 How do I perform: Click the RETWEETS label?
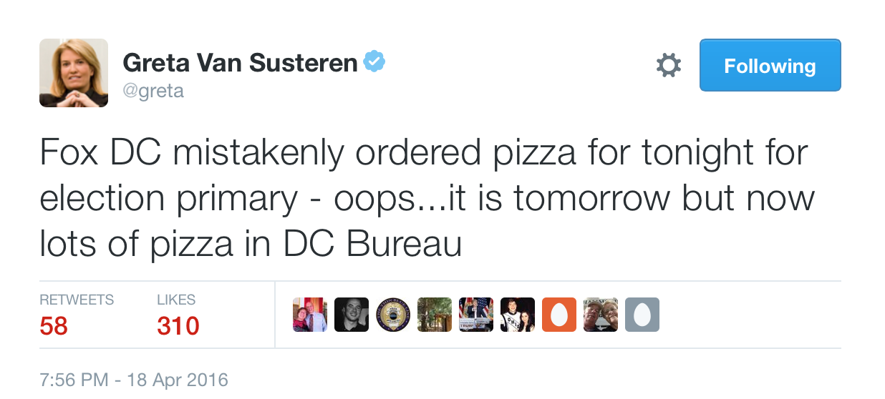coord(77,300)
